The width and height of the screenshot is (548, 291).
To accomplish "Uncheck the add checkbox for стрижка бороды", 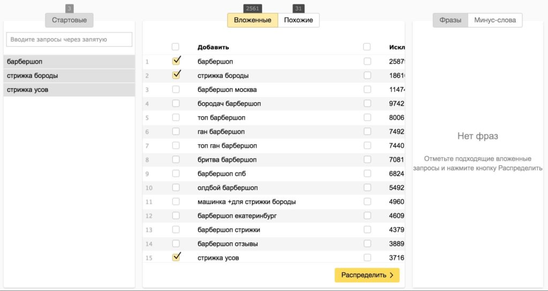I will click(176, 75).
